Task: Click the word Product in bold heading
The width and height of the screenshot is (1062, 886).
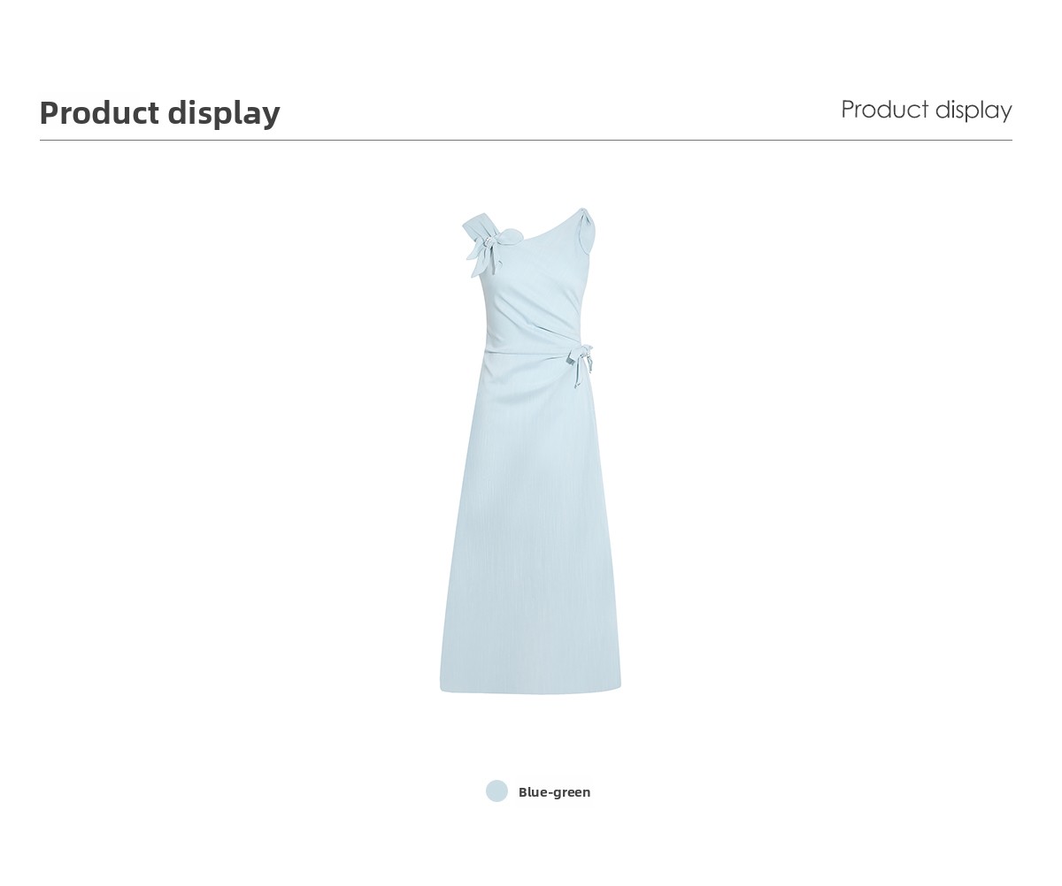Action: pos(99,113)
